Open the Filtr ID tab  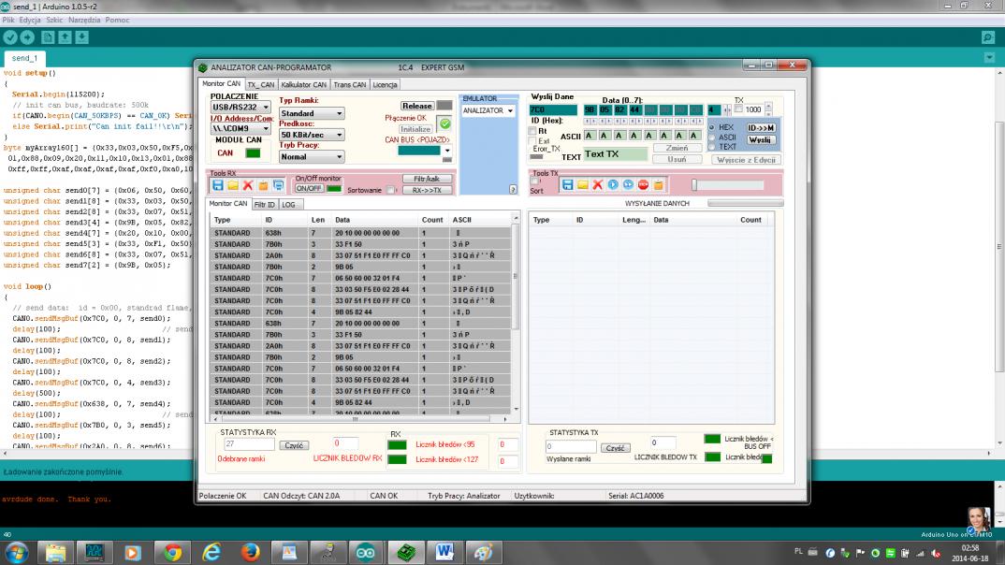click(x=265, y=203)
